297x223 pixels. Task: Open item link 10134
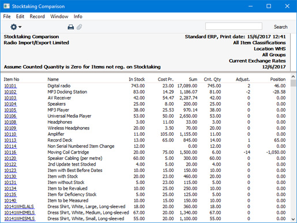tap(10, 189)
